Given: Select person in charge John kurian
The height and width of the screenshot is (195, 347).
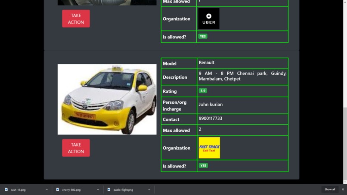Looking at the screenshot, I should tap(211, 104).
